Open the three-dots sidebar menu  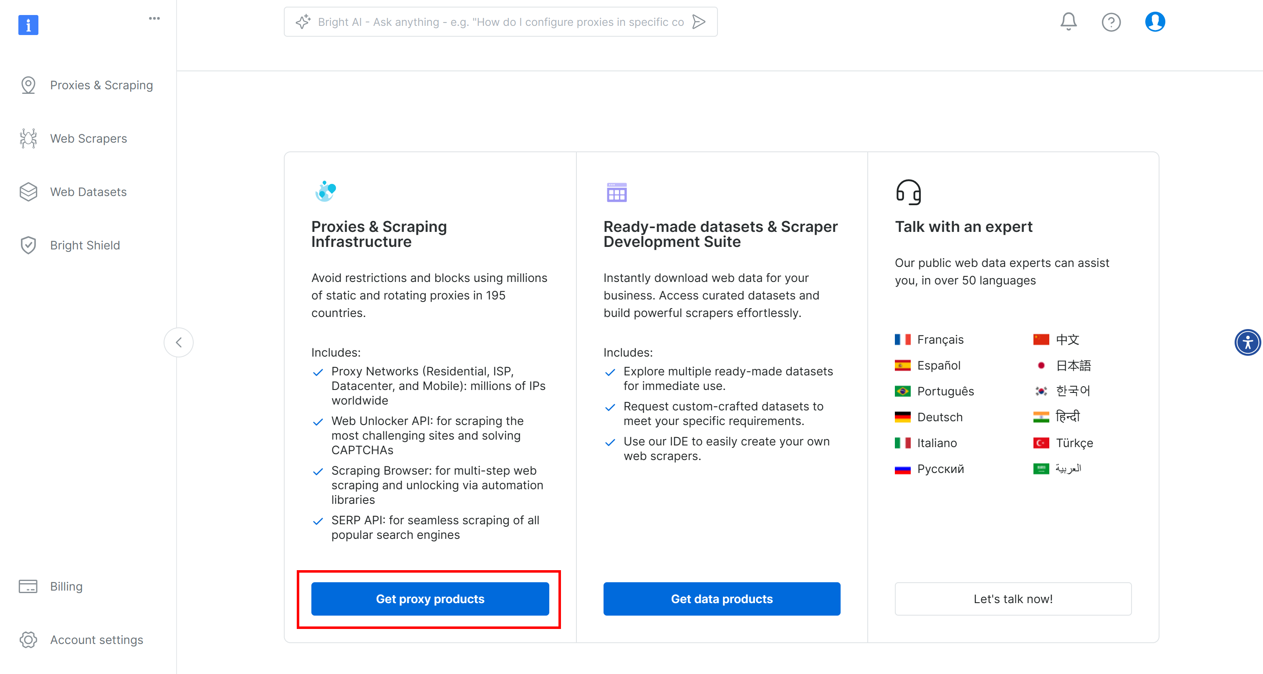pyautogui.click(x=154, y=19)
